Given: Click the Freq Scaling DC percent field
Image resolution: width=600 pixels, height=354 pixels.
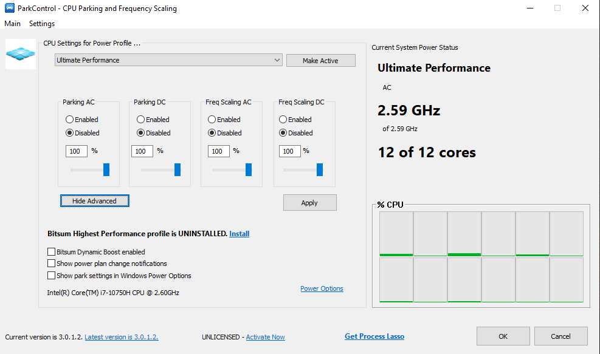Looking at the screenshot, I should [x=290, y=151].
